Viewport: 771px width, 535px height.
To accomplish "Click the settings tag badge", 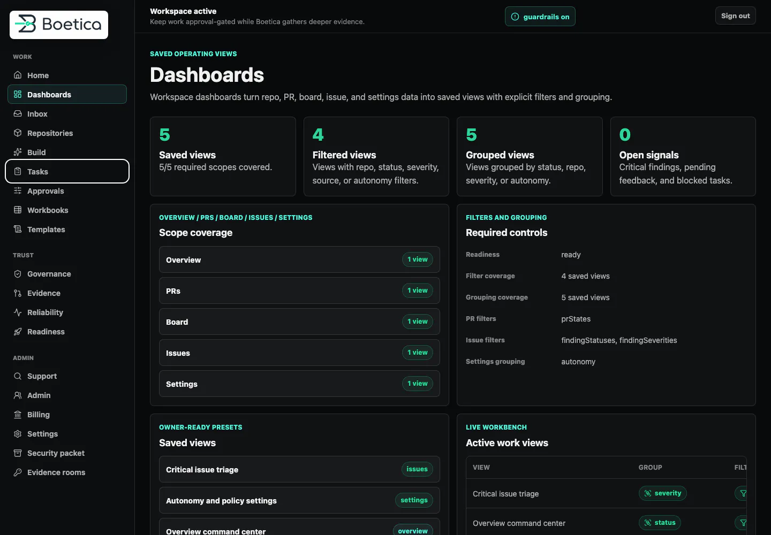I will 414,500.
